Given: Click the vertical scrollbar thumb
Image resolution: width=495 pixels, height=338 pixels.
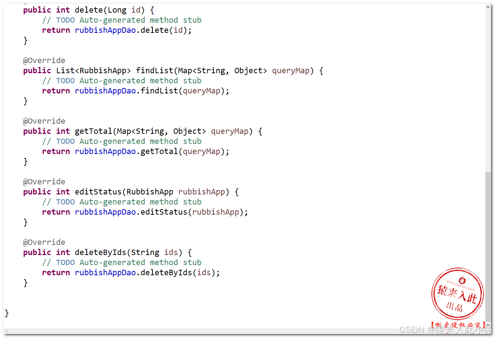Looking at the screenshot, I should point(488,246).
